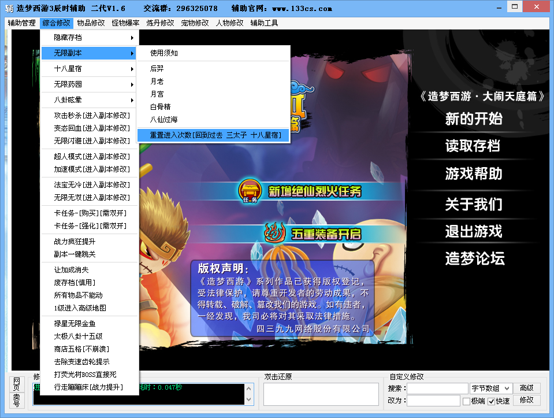The height and width of the screenshot is (418, 554).
Task: Click 读取存档 in game menu
Action: pyautogui.click(x=473, y=146)
